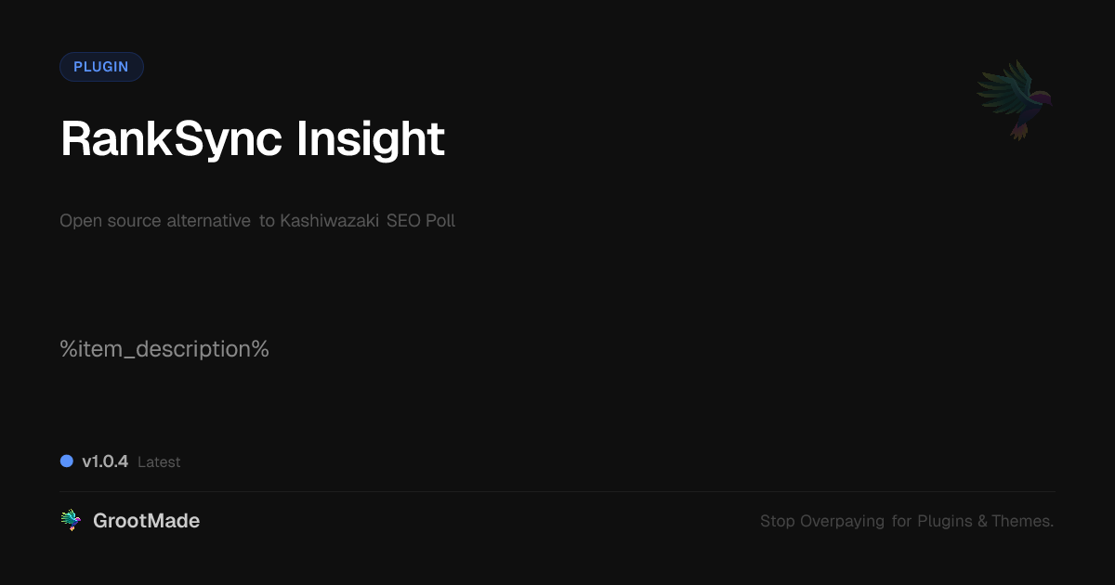Click the word 'alternative' in the subtitle
1115x585 pixels.
(208, 221)
